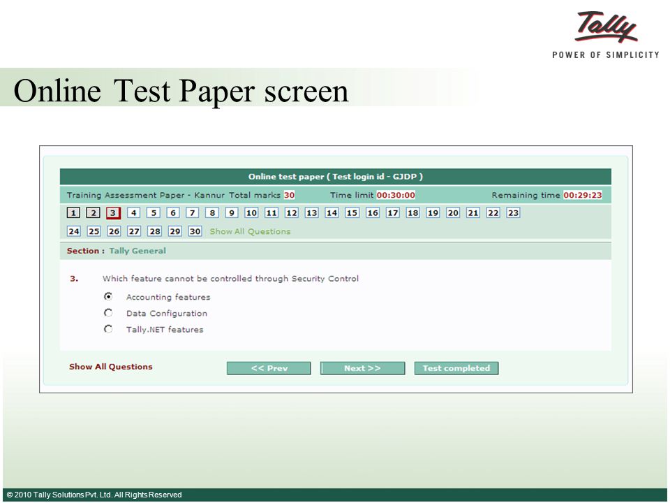Advance with Next >> button
Screen dimensions: 670x503
point(362,368)
